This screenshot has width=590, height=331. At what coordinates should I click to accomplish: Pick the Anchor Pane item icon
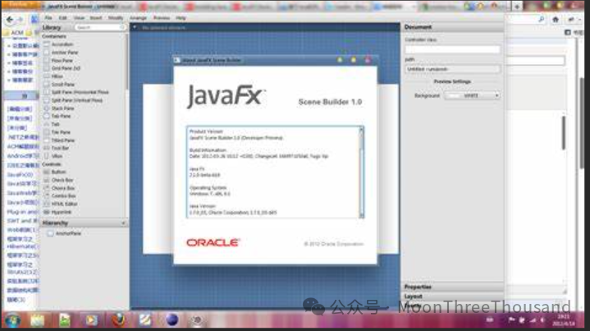46,52
